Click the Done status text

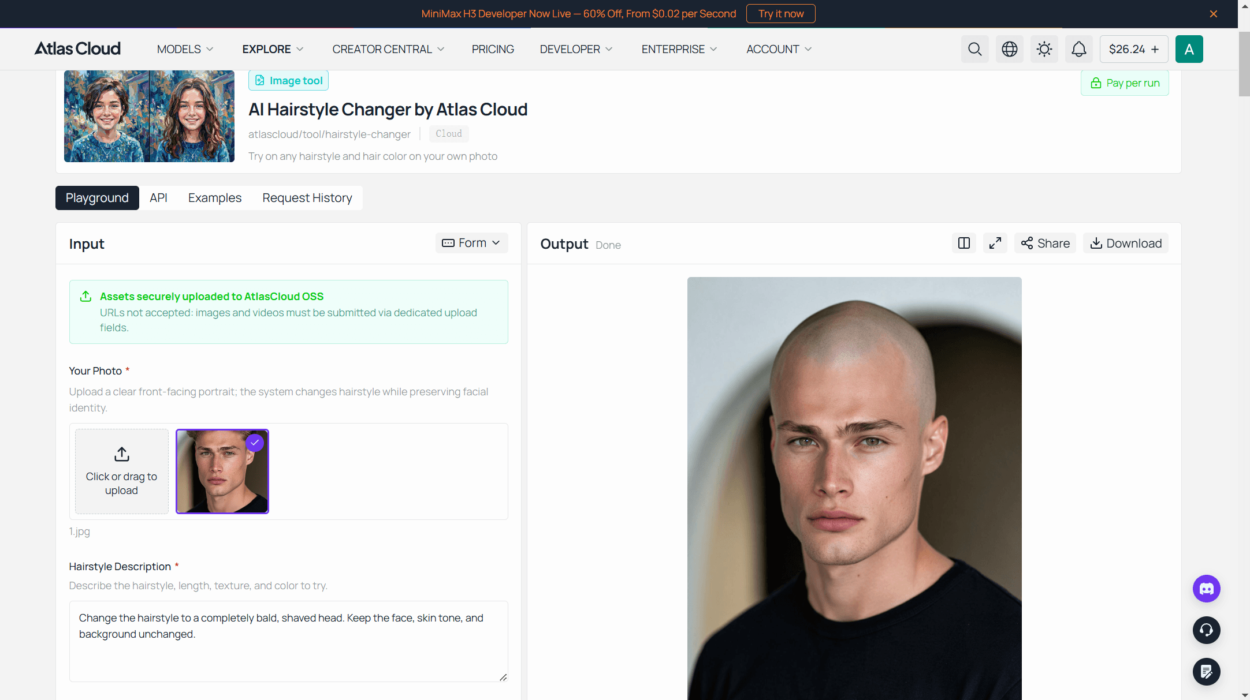pos(608,245)
